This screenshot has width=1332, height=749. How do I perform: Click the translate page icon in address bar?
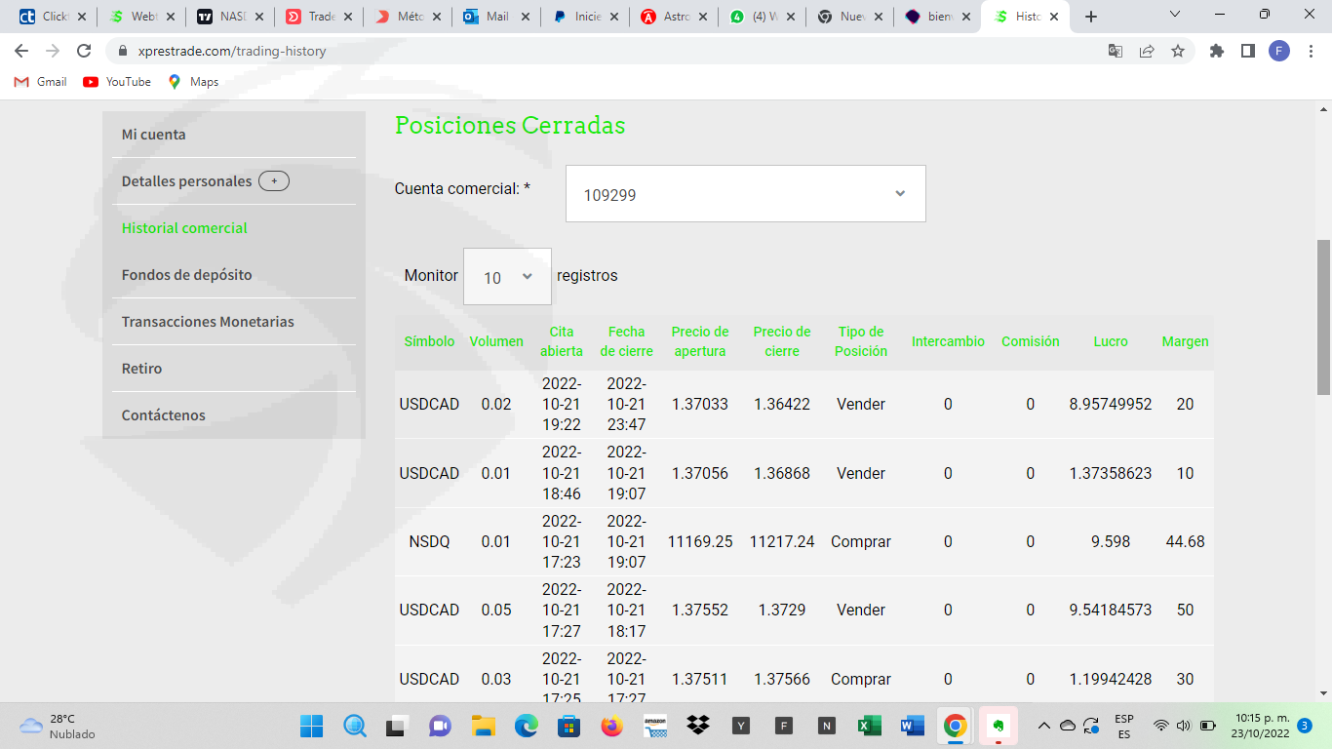click(x=1116, y=51)
